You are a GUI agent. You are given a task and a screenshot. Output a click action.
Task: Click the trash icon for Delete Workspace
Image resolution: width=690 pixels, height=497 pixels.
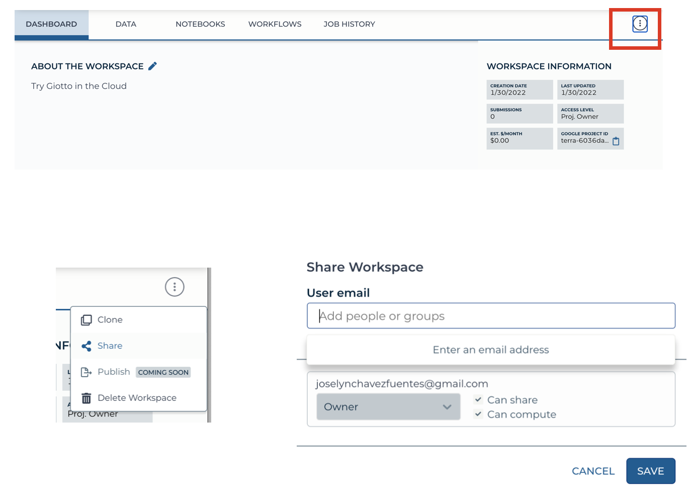tap(87, 398)
